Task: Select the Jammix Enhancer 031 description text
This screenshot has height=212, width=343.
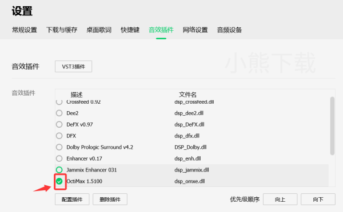Action: (91, 170)
